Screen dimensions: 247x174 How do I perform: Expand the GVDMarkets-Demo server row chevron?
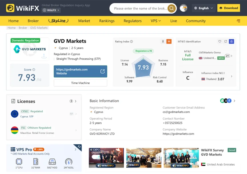point(232,56)
